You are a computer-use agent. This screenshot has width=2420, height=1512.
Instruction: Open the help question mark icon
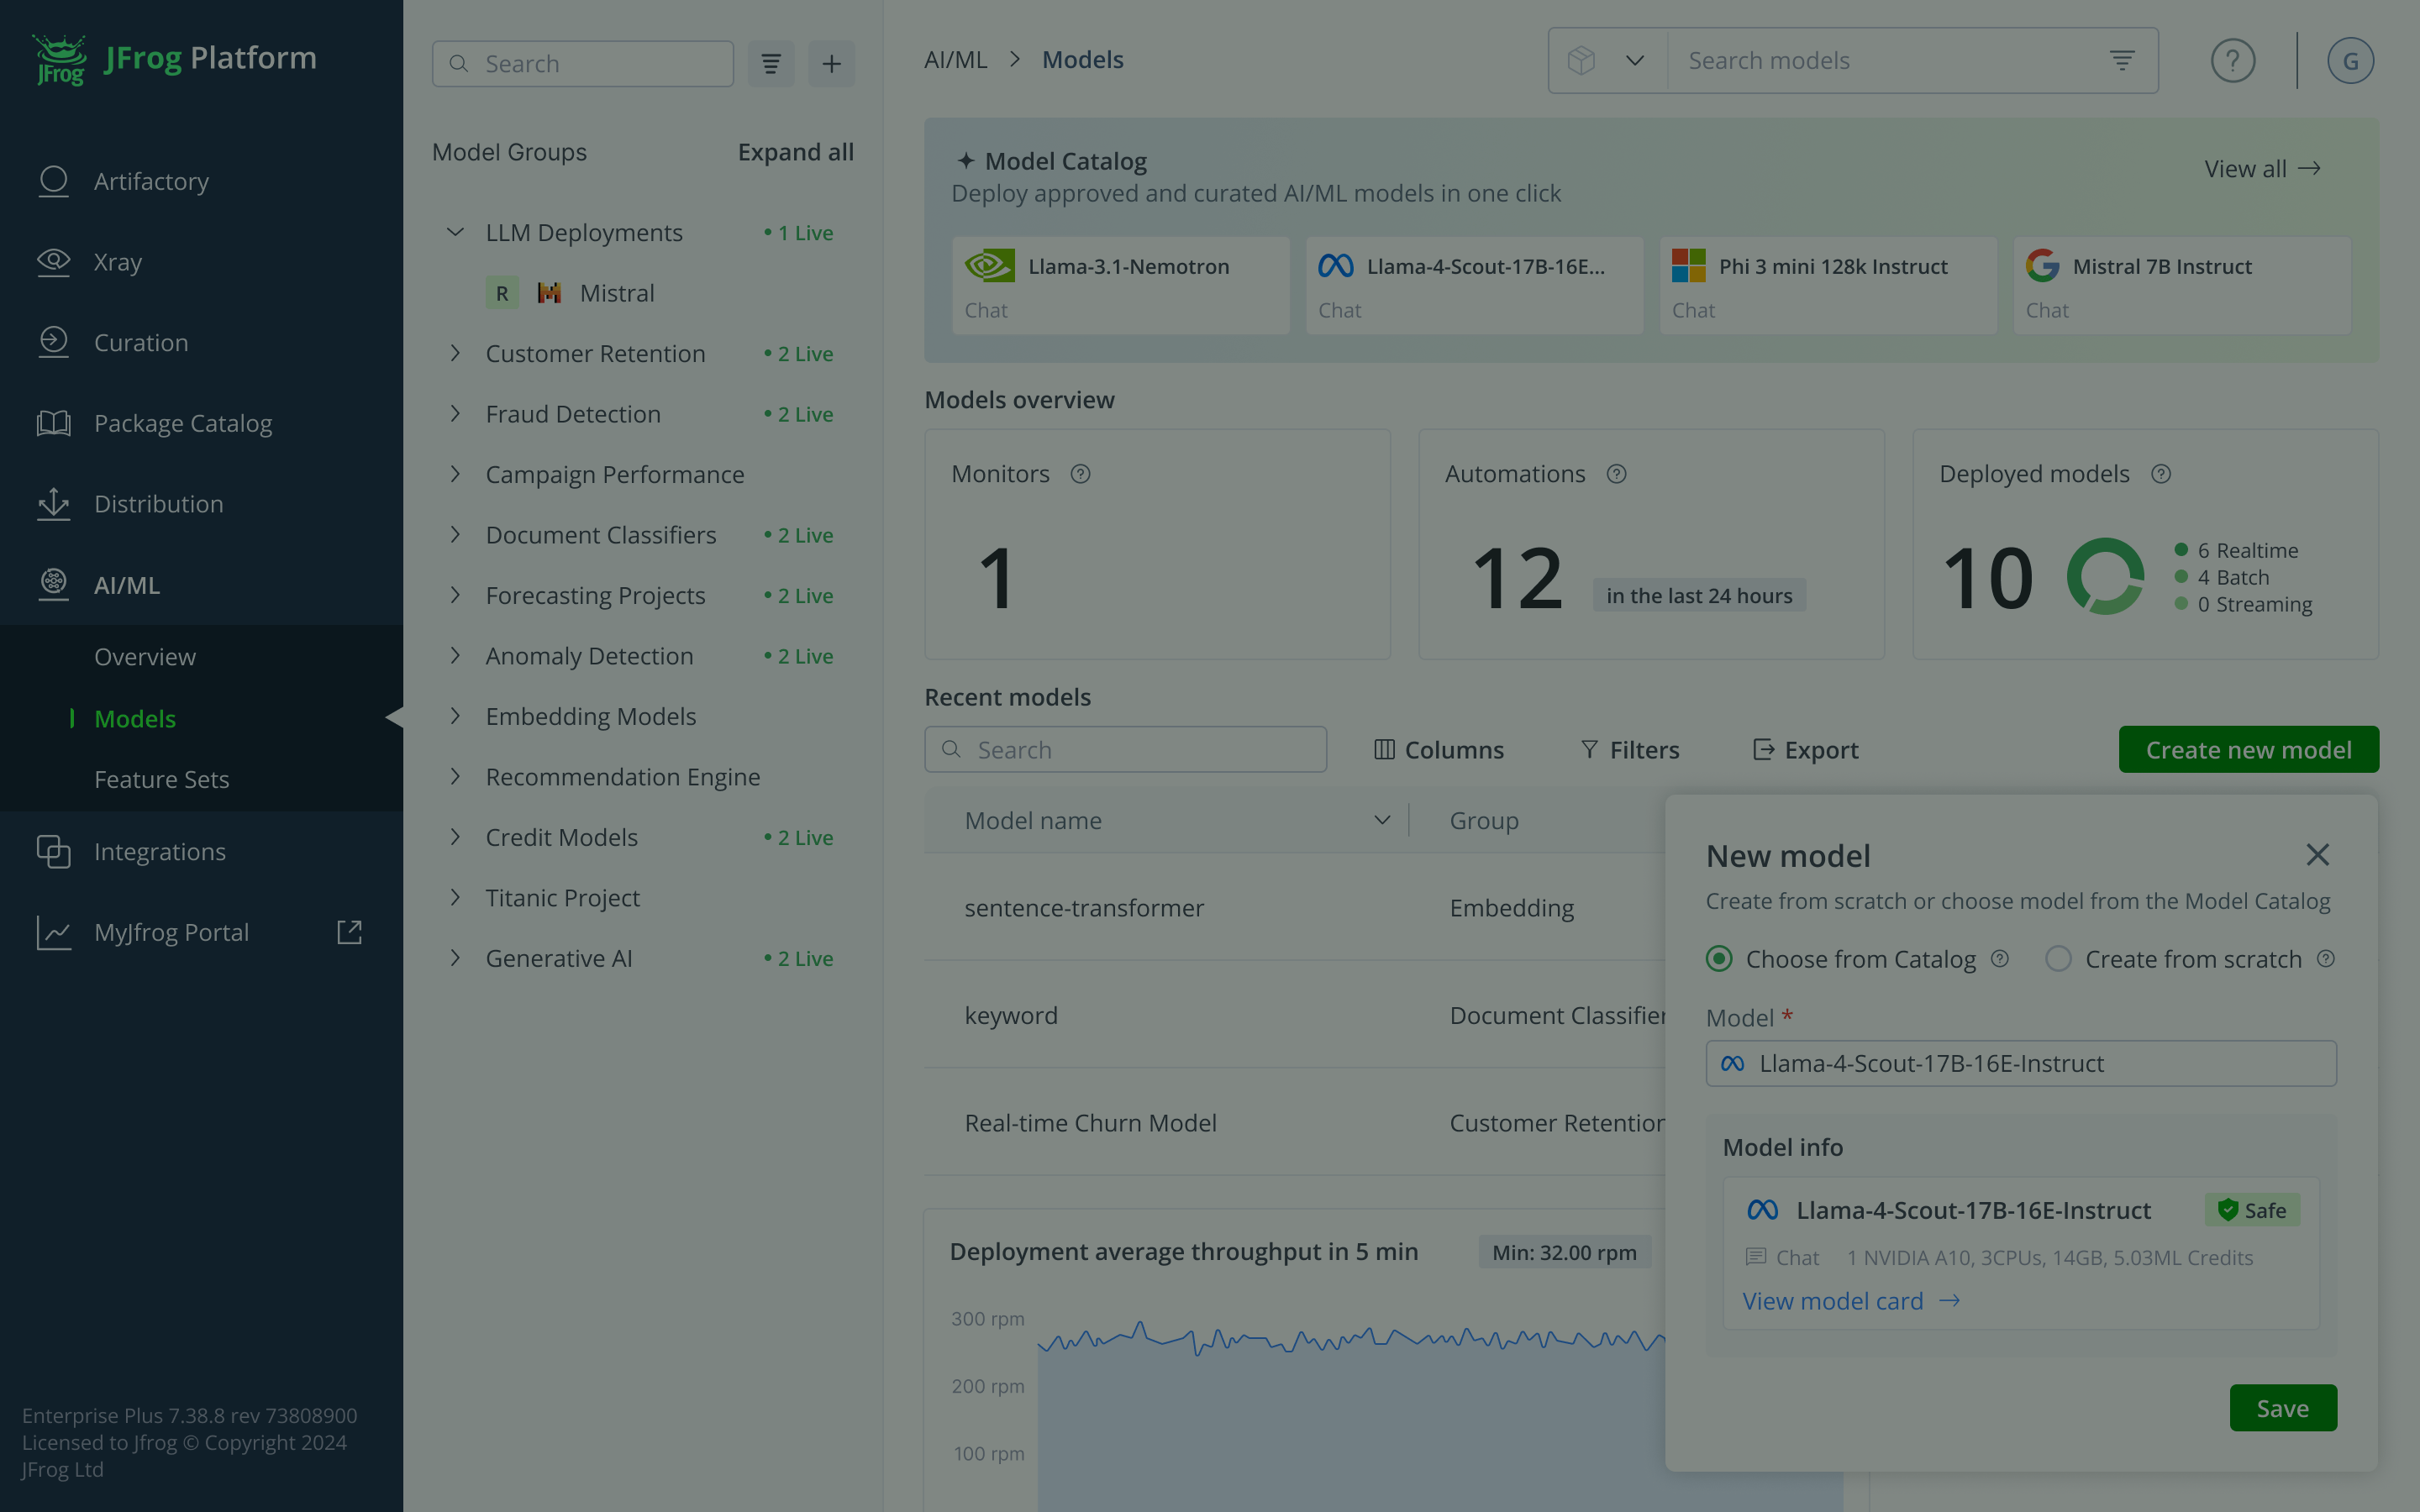point(2232,61)
